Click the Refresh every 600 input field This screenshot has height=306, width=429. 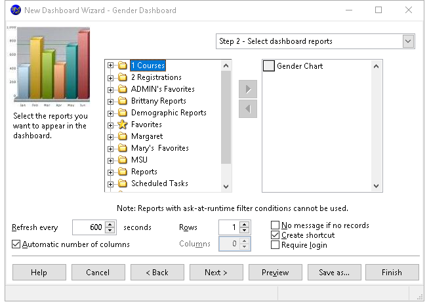pyautogui.click(x=89, y=227)
